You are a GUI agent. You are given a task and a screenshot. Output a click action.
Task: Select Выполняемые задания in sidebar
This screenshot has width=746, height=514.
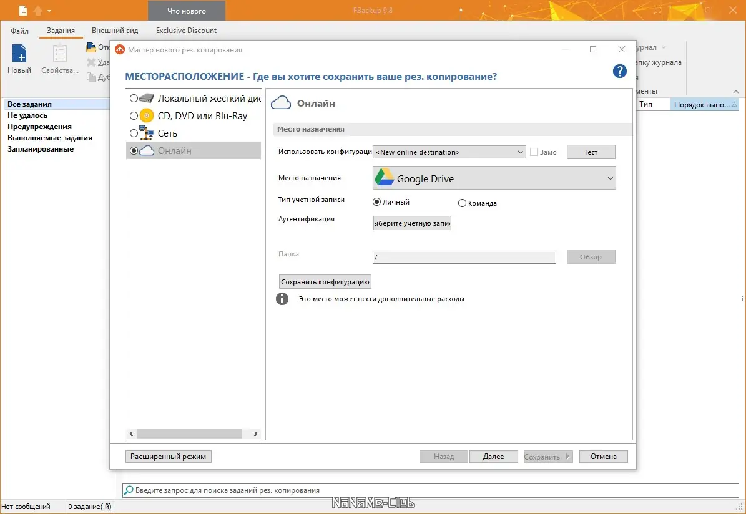(50, 138)
